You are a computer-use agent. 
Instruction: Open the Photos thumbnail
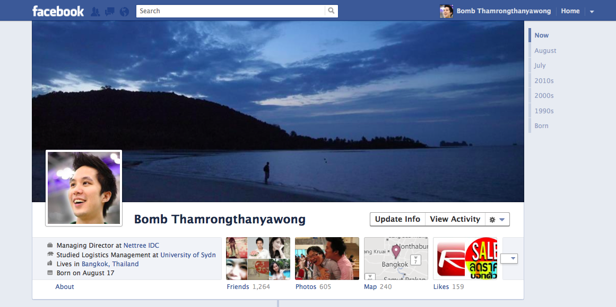coord(327,258)
